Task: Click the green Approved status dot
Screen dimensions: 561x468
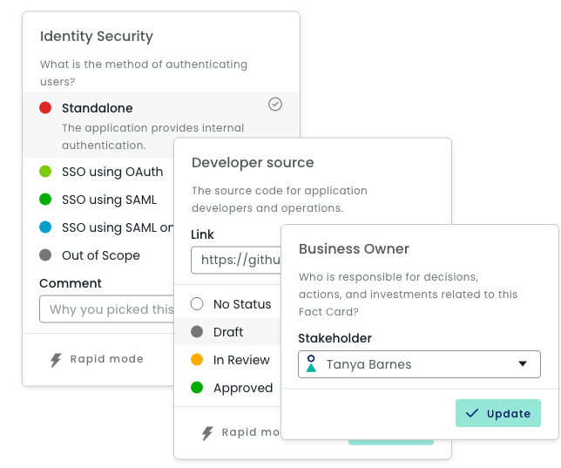Action: pyautogui.click(x=197, y=388)
